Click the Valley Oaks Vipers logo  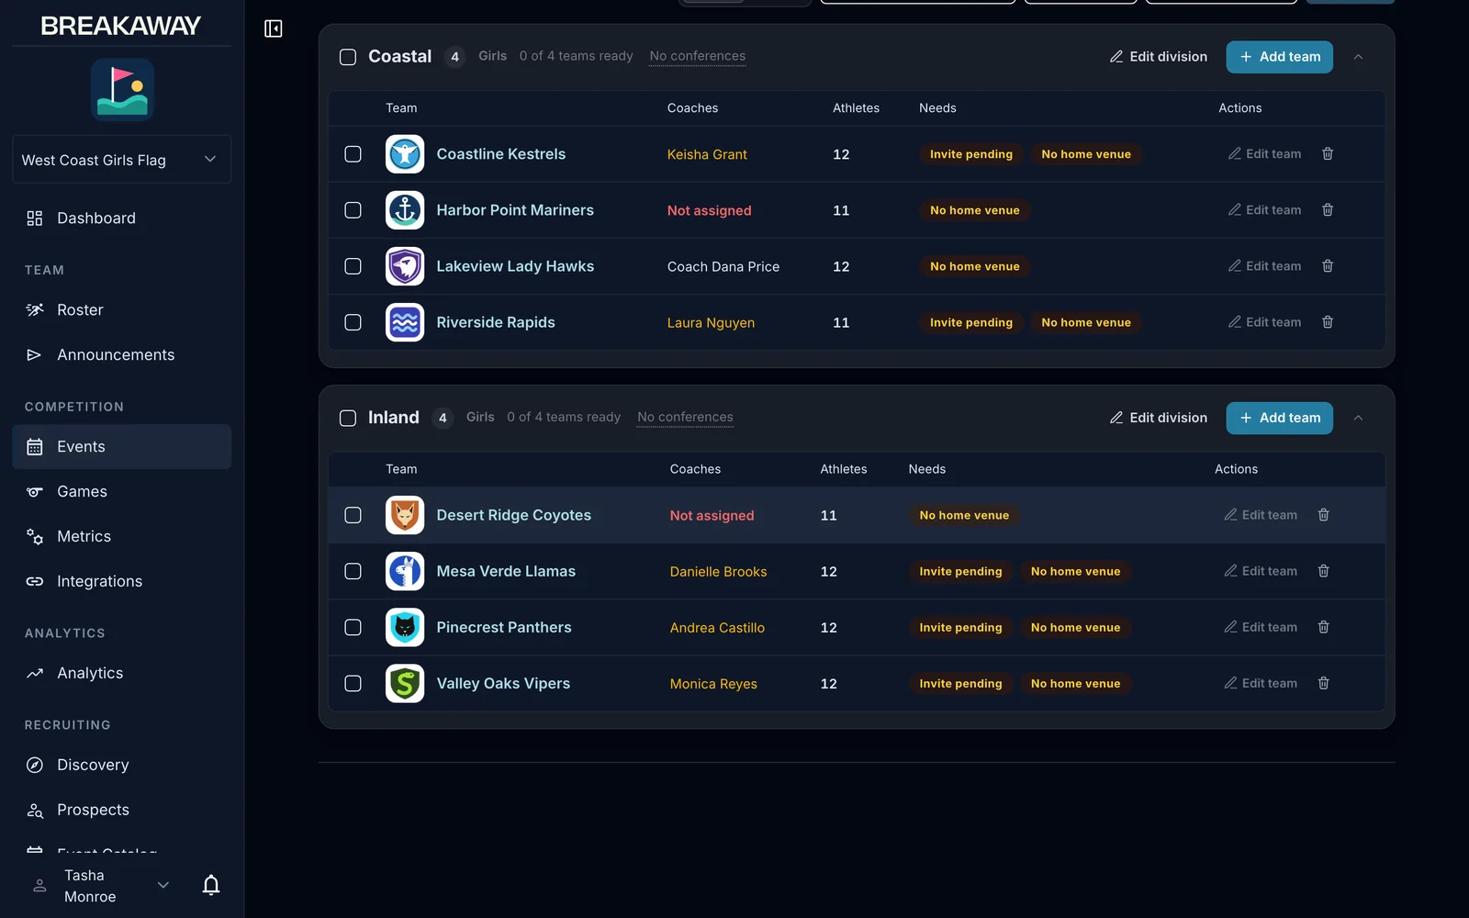[405, 683]
